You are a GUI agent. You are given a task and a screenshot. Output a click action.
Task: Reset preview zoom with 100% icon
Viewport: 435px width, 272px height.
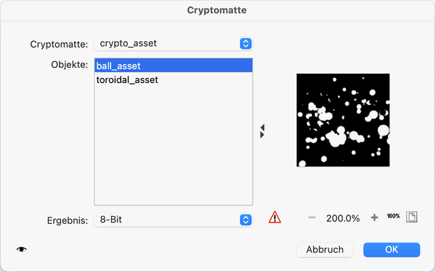click(x=393, y=217)
